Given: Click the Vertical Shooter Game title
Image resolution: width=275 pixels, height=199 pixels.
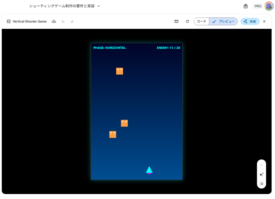Looking at the screenshot, I should 30,21.
